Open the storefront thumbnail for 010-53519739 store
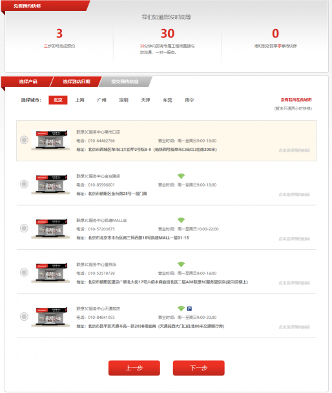 (50, 272)
